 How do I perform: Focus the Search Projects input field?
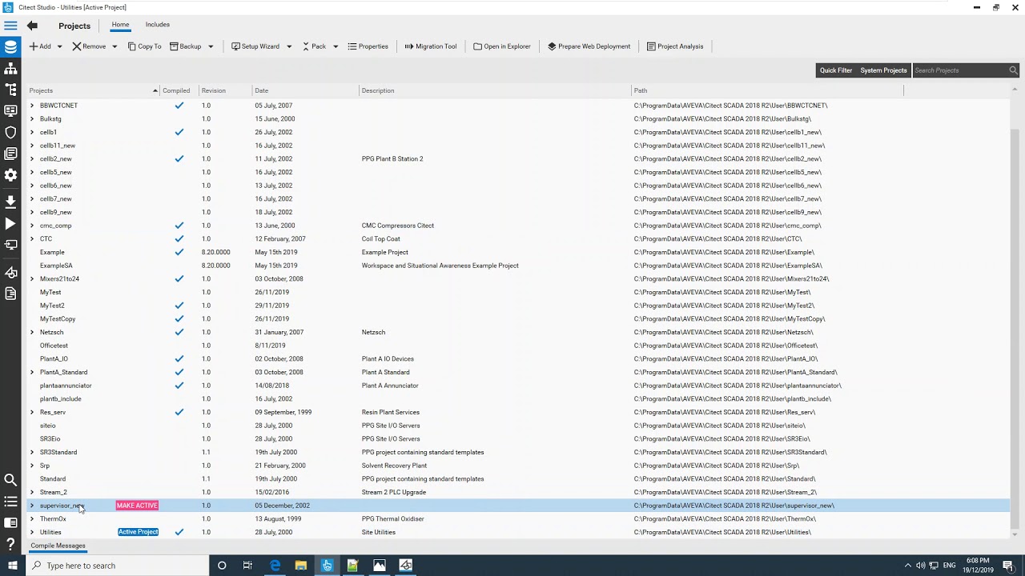(x=959, y=70)
